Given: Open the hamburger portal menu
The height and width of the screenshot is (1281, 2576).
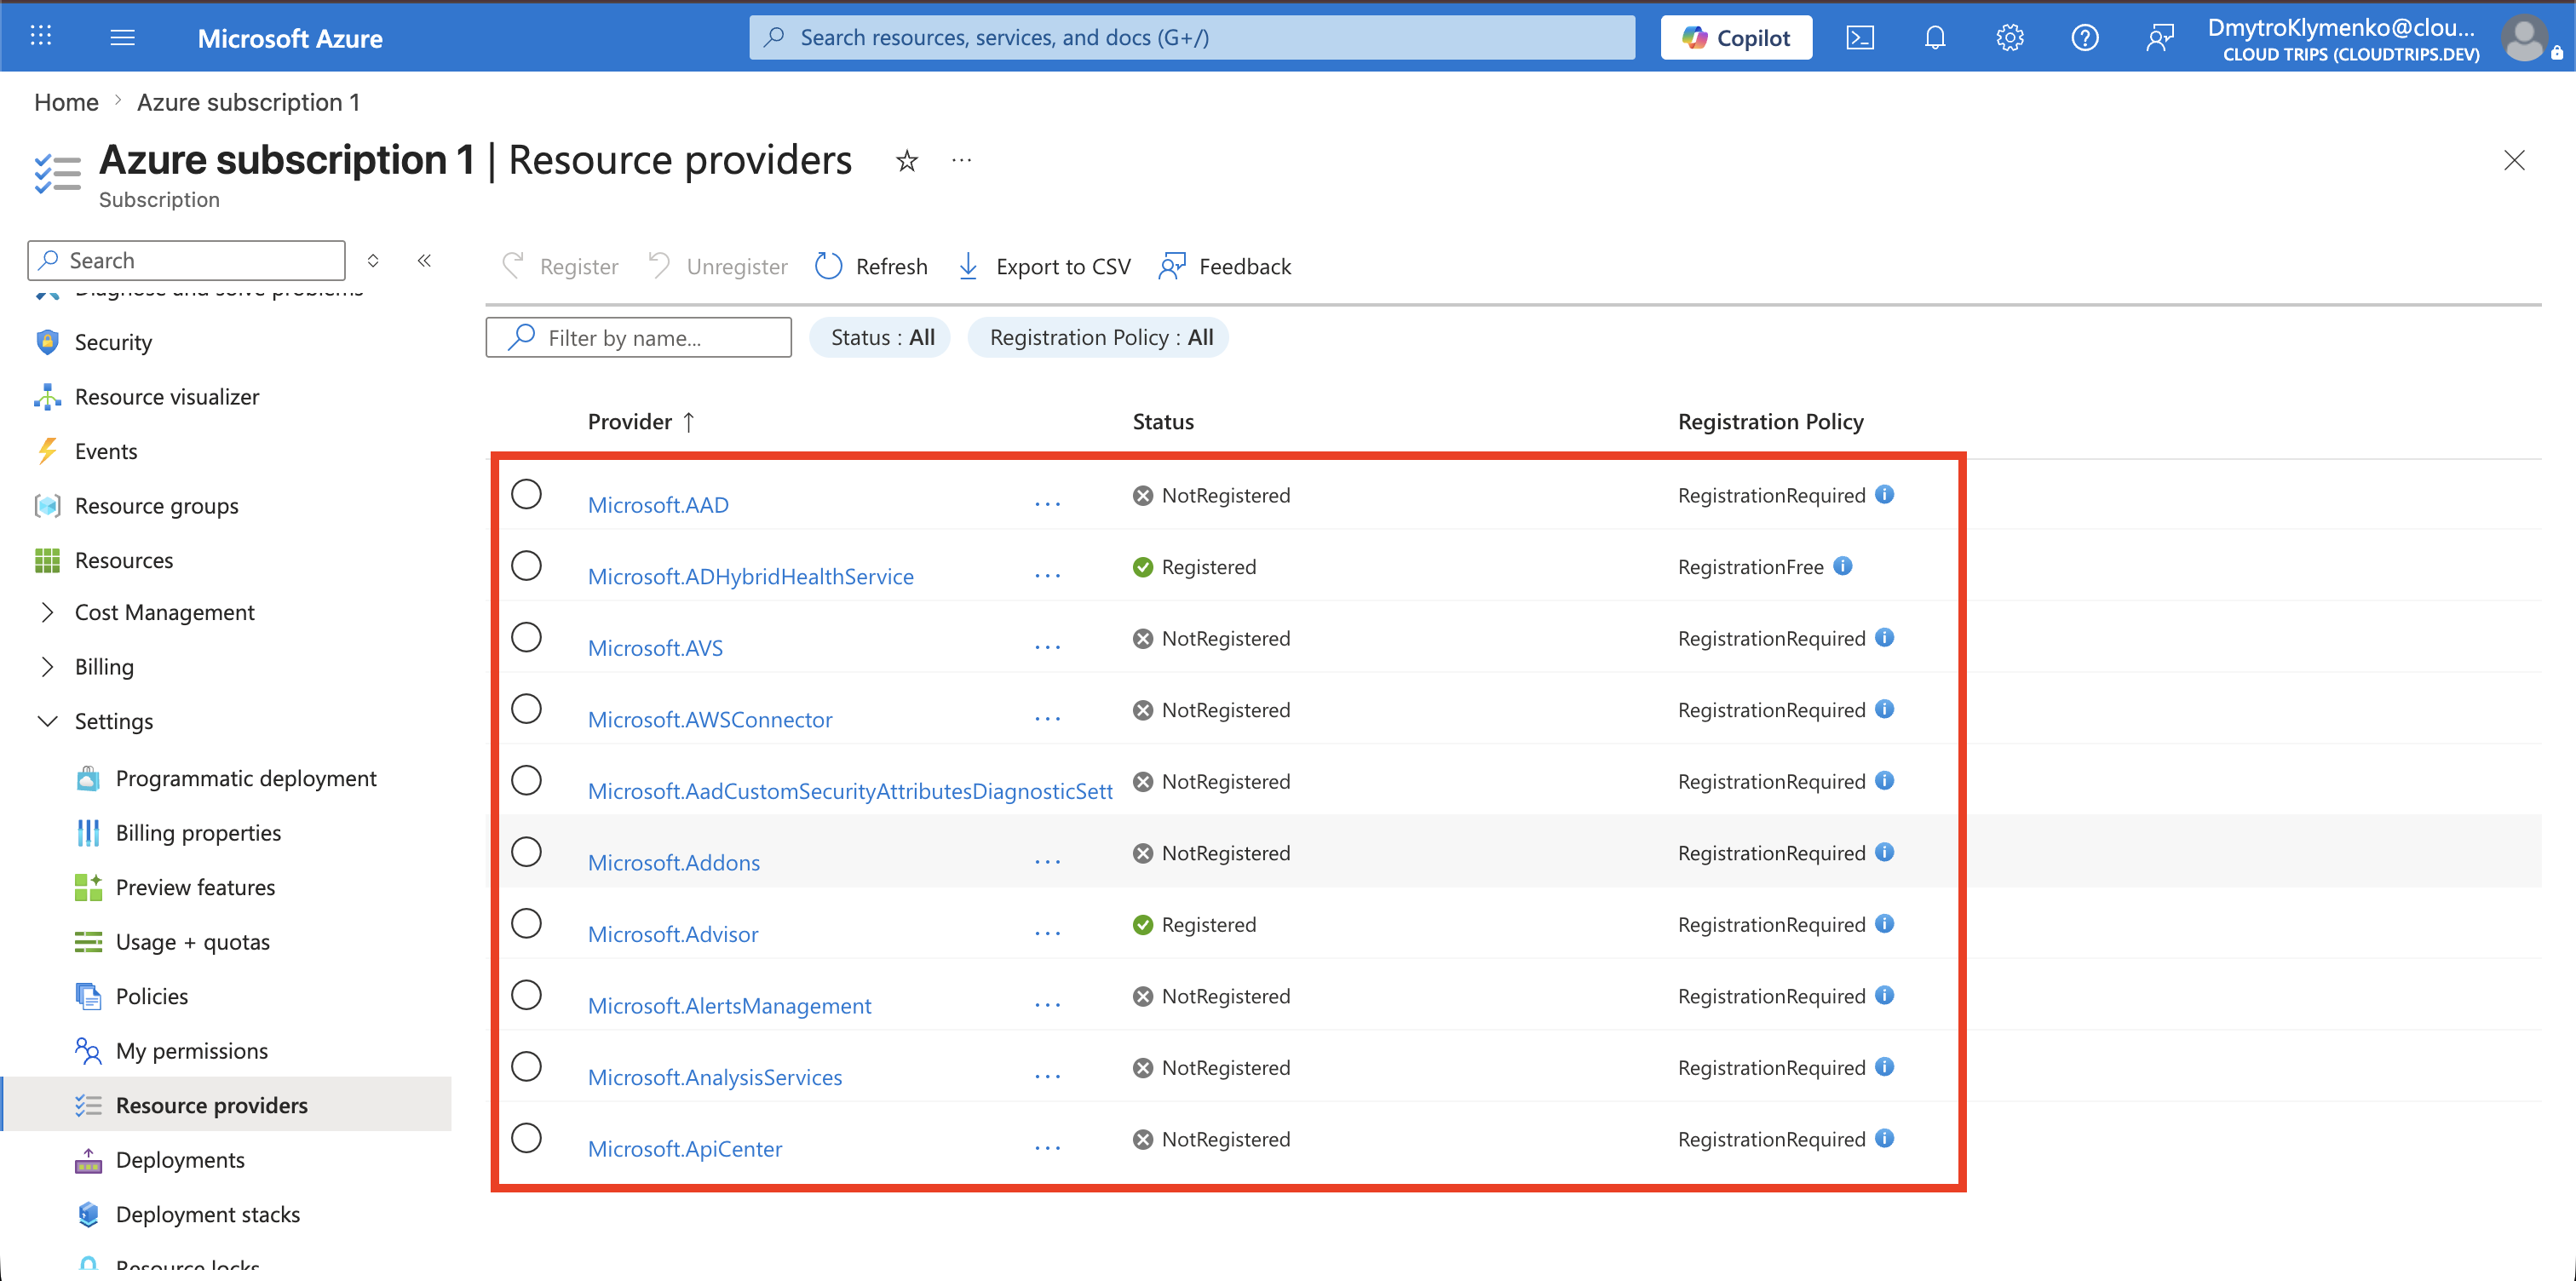Looking at the screenshot, I should [122, 37].
